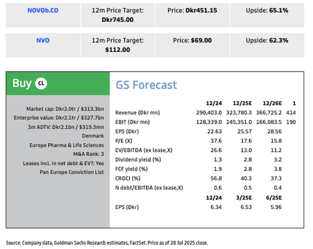
Task: Select quarterly EPS value 6.53
Action: [246, 207]
